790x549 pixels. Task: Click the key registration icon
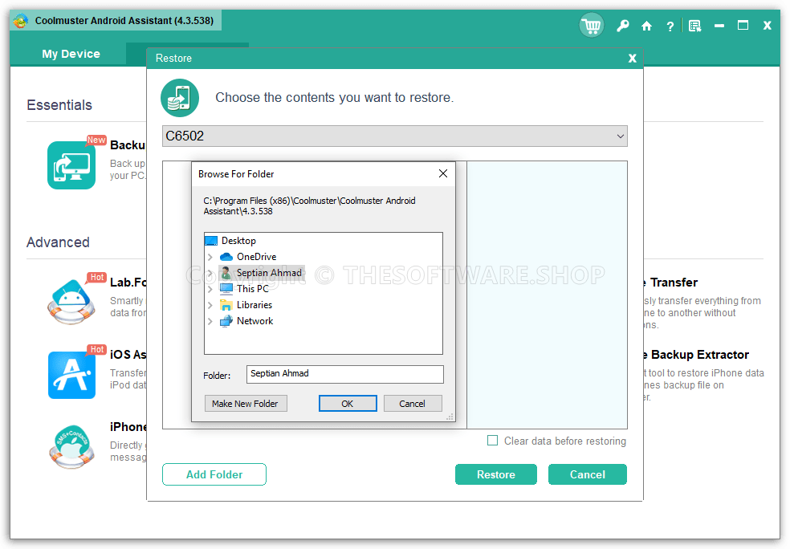tap(623, 26)
